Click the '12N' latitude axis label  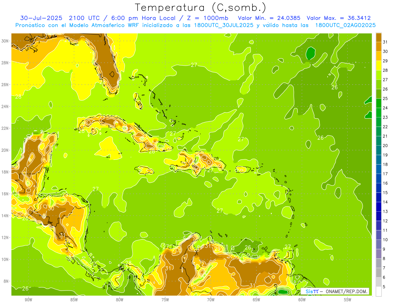coord(6,237)
